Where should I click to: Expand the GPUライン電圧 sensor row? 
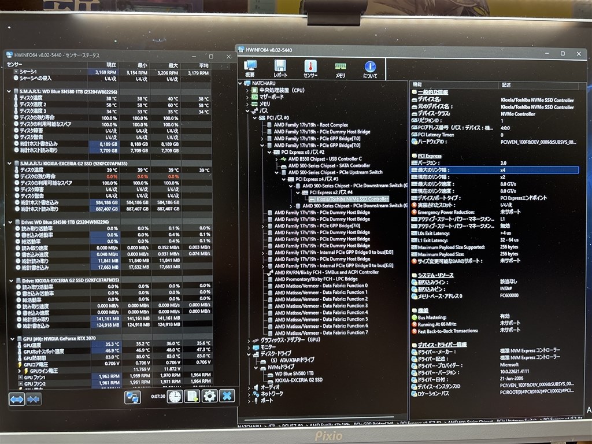pyautogui.click(x=20, y=371)
